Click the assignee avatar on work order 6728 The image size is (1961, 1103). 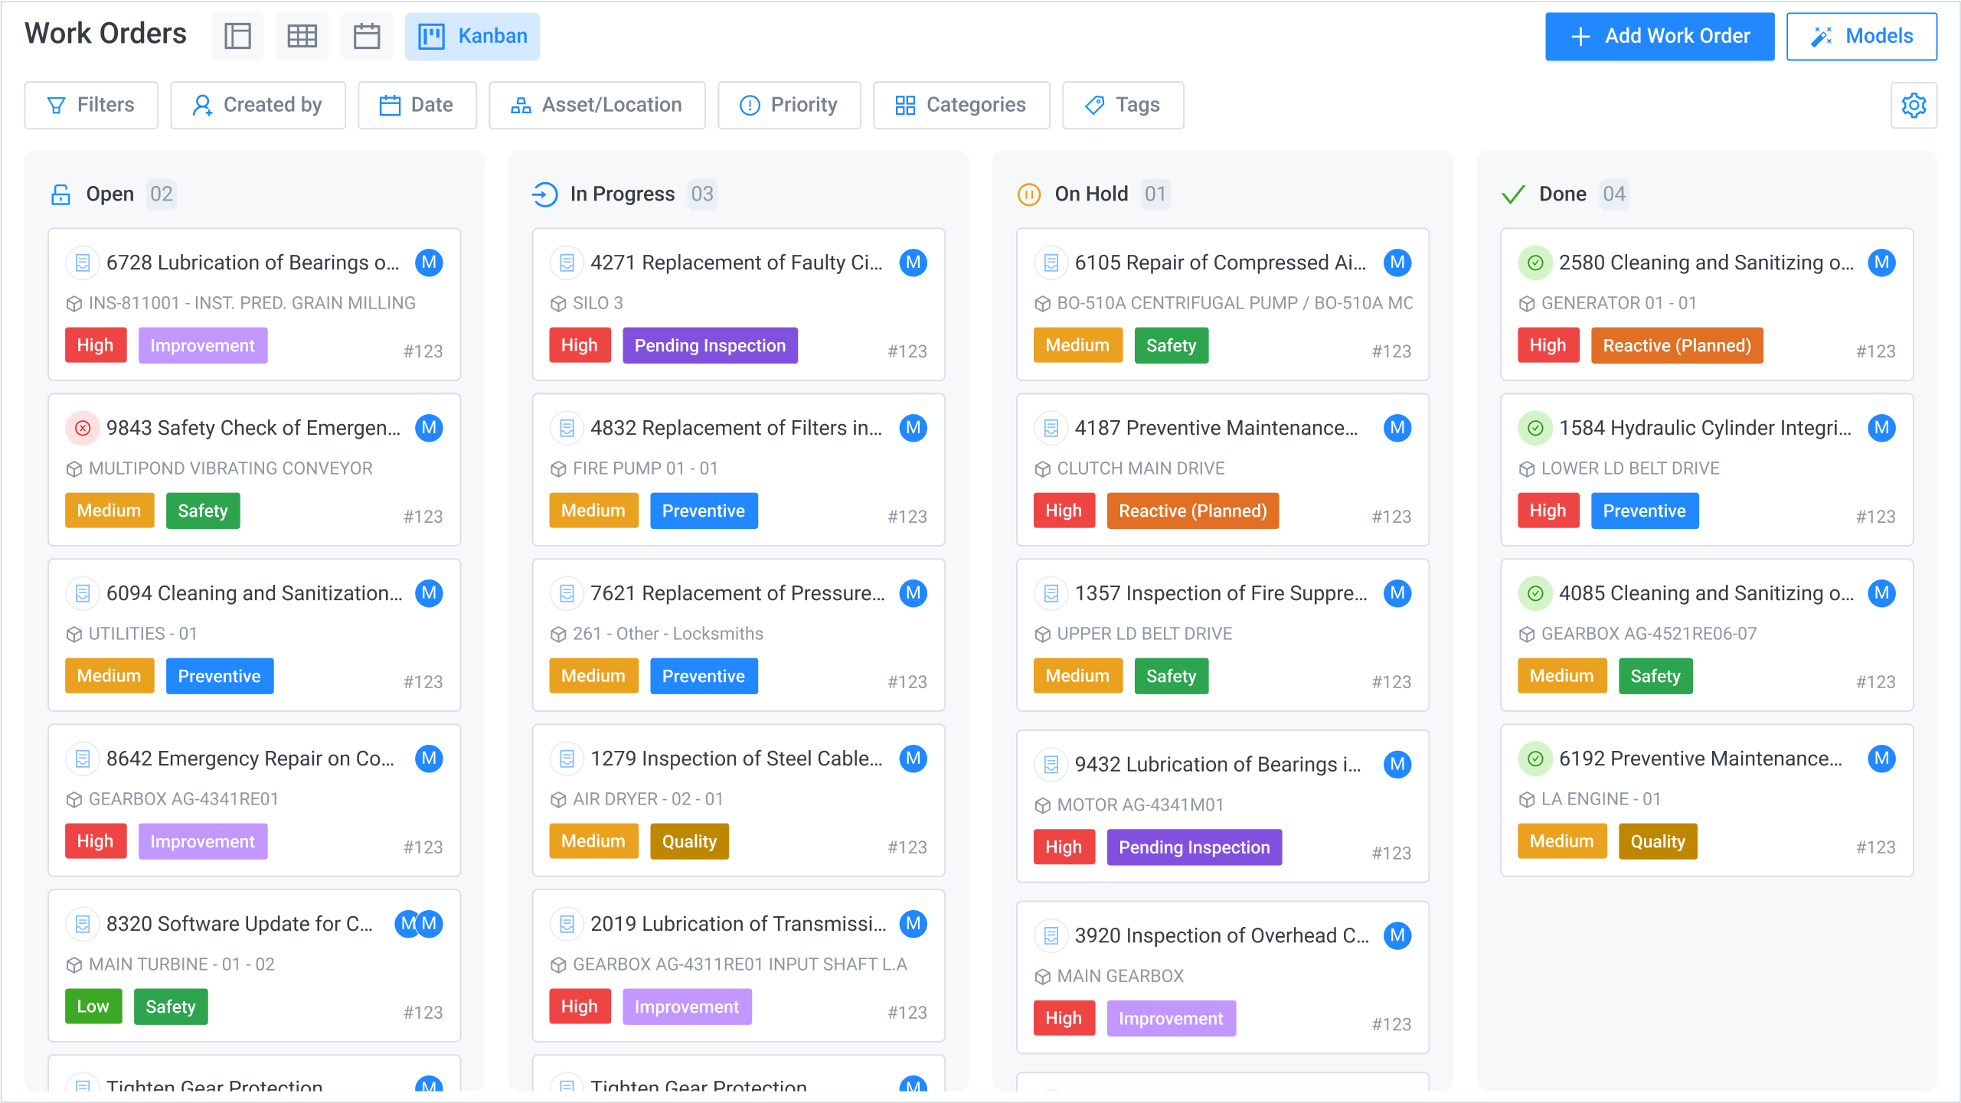click(x=429, y=262)
